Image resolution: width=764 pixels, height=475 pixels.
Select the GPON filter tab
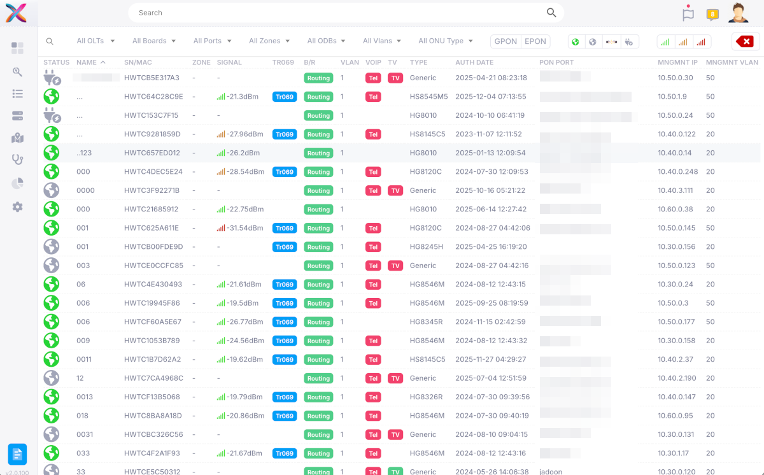click(506, 41)
